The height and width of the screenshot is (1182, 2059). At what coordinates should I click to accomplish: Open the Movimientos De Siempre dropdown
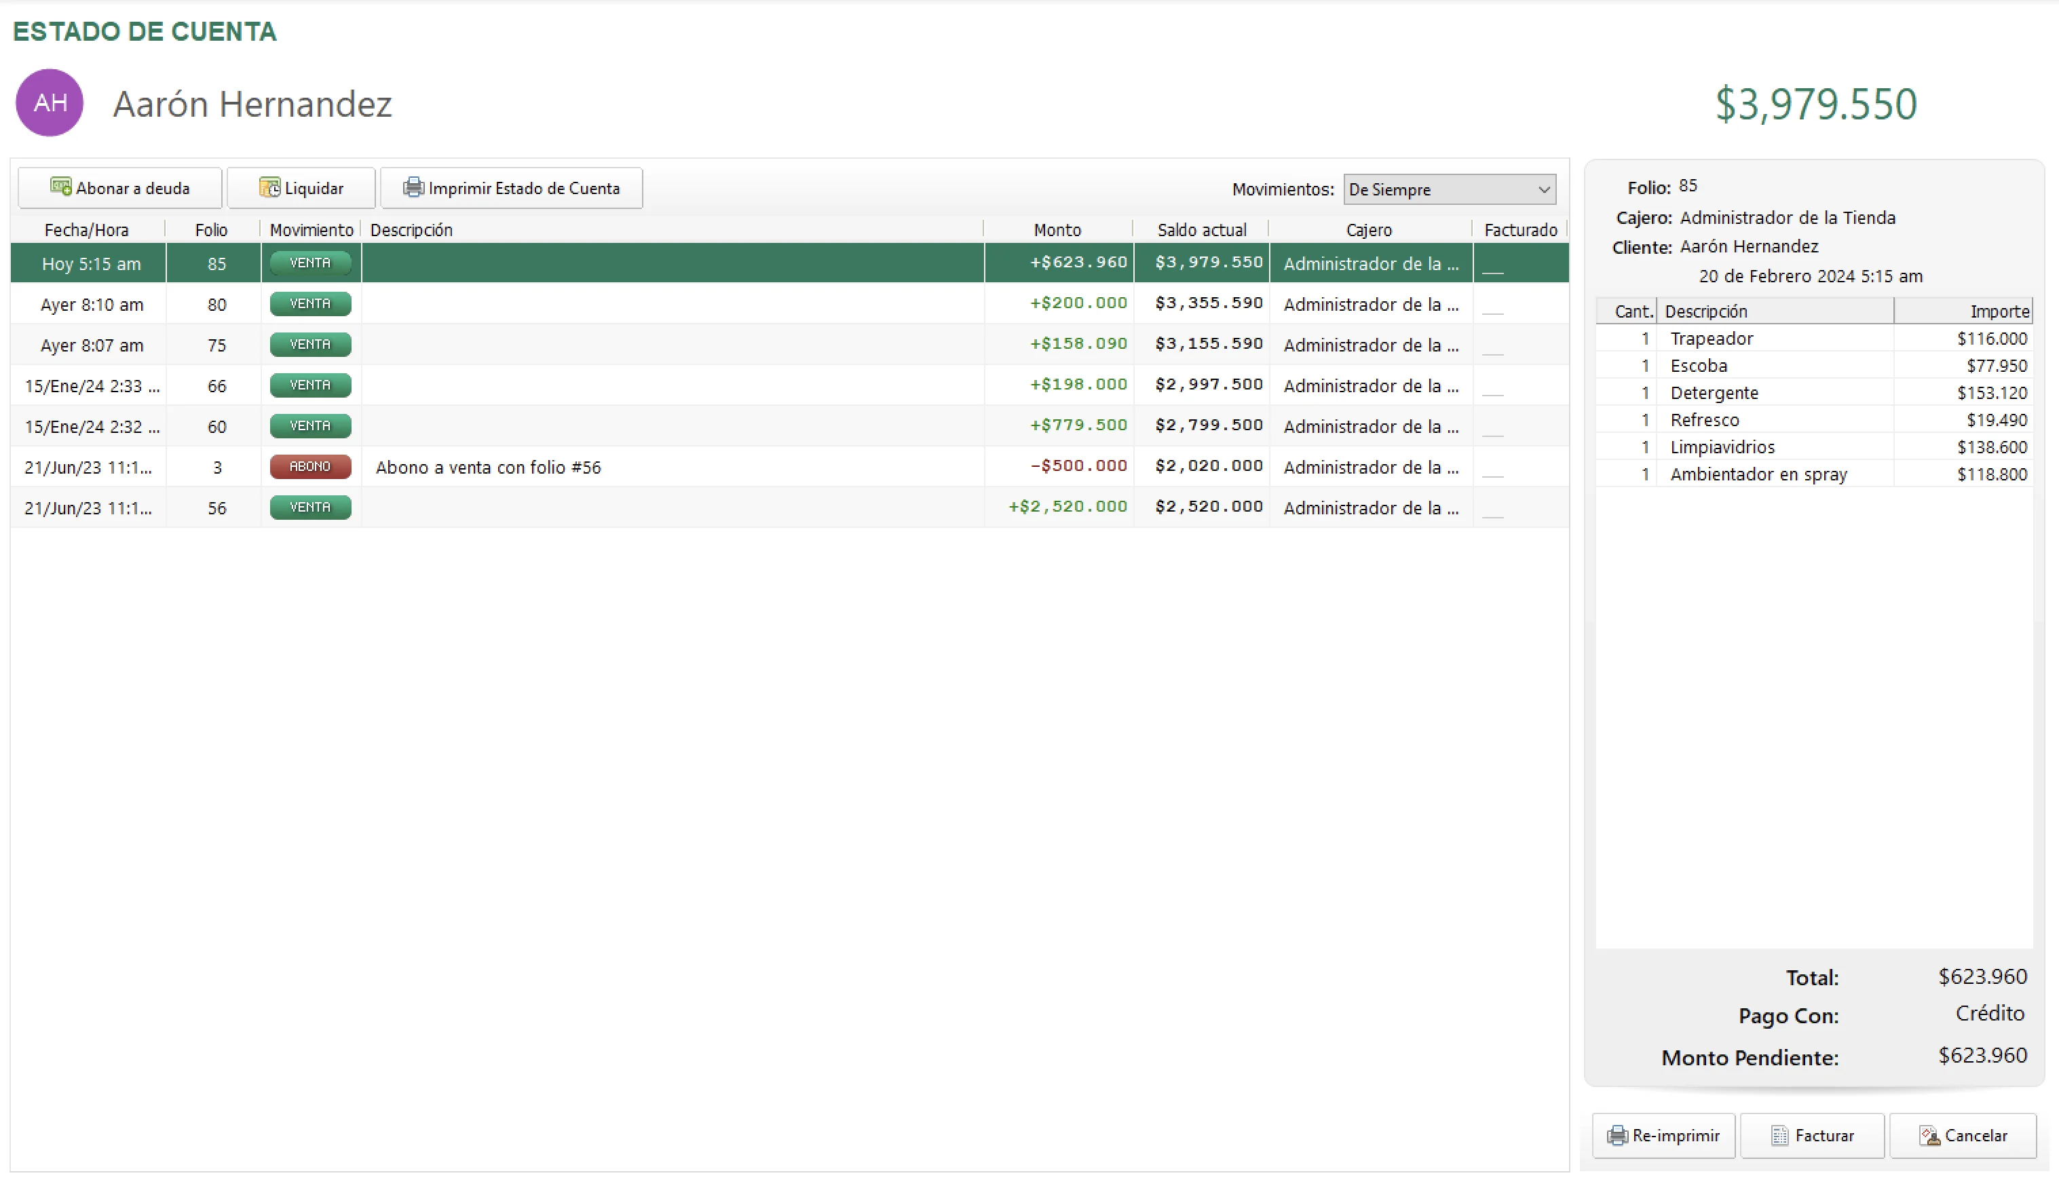pyautogui.click(x=1450, y=189)
